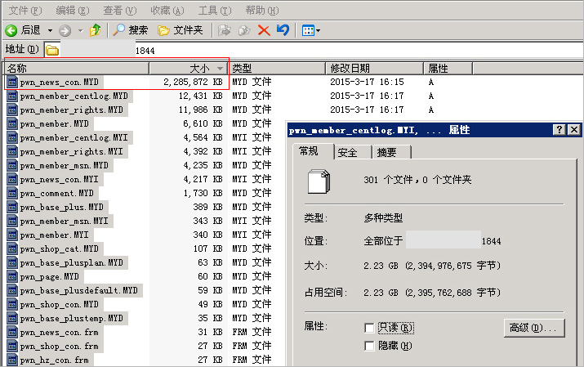This screenshot has height=367, width=584.
Task: Expand the Views dropdown menu
Action: point(318,30)
